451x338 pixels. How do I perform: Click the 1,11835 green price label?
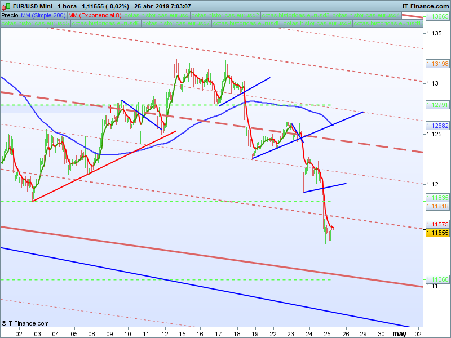[437, 198]
